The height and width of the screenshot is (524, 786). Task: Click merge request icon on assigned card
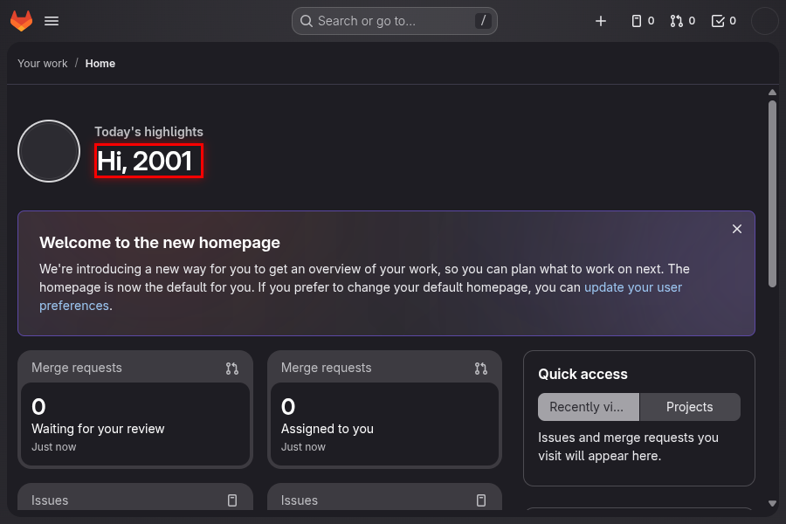[480, 369]
